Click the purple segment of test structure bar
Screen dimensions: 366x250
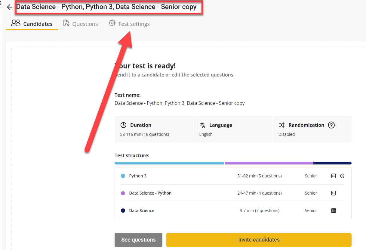tap(269, 163)
